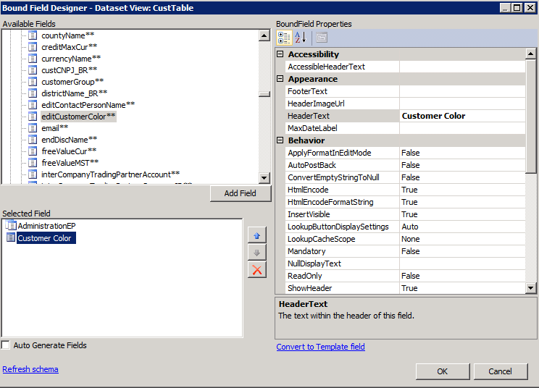Viewport: 539px width, 388px height.
Task: Click the field icon beside editCustomerColor
Action: click(x=33, y=116)
